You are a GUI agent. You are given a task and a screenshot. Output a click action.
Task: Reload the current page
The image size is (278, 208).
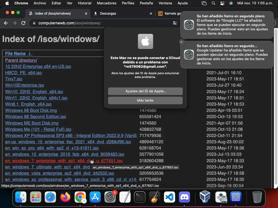click(x=23, y=23)
